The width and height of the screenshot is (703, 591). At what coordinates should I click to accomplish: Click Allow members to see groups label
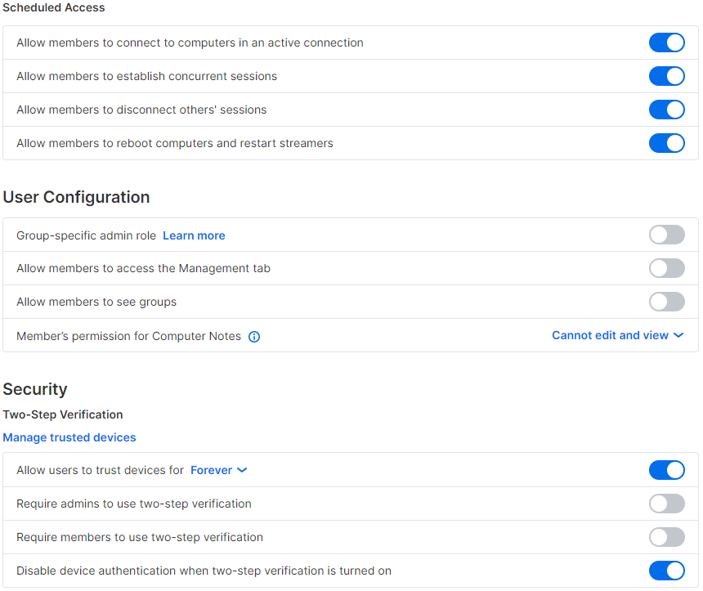96,302
